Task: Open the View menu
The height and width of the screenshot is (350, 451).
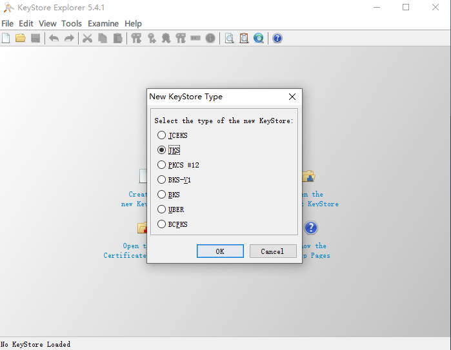Action: click(48, 24)
